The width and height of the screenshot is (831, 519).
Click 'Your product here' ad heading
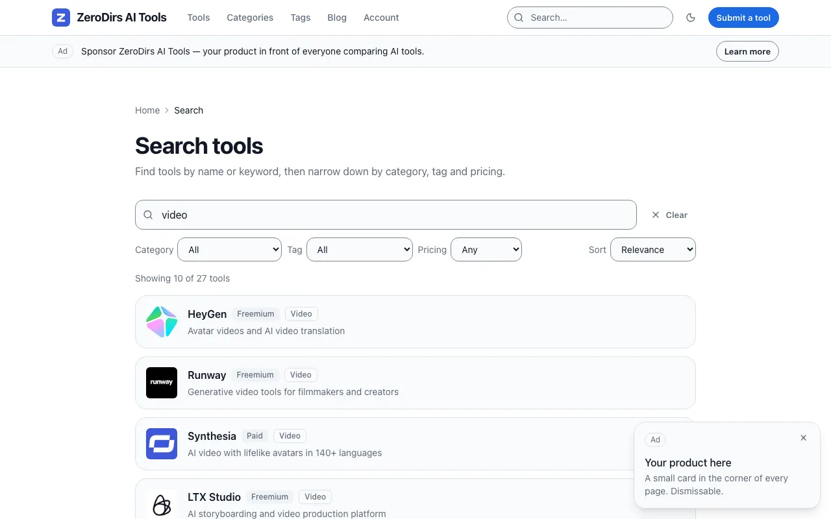688,463
